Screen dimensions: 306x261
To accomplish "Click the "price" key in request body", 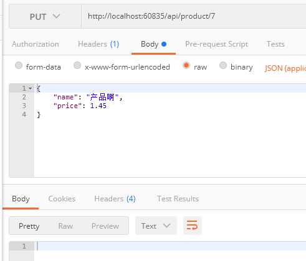I will 67,106.
